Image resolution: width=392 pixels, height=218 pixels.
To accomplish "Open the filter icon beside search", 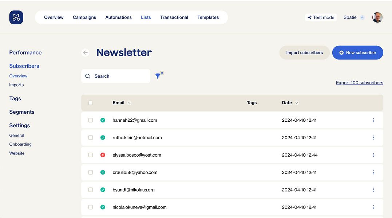I will click(158, 76).
